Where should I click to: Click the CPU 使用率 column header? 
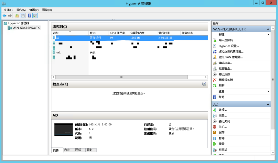point(119,33)
